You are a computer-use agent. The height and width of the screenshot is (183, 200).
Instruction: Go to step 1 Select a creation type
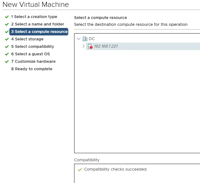pyautogui.click(x=34, y=17)
